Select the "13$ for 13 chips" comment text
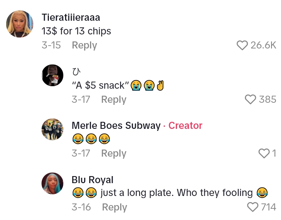Screen dimensions: 281x220 pos(76,31)
